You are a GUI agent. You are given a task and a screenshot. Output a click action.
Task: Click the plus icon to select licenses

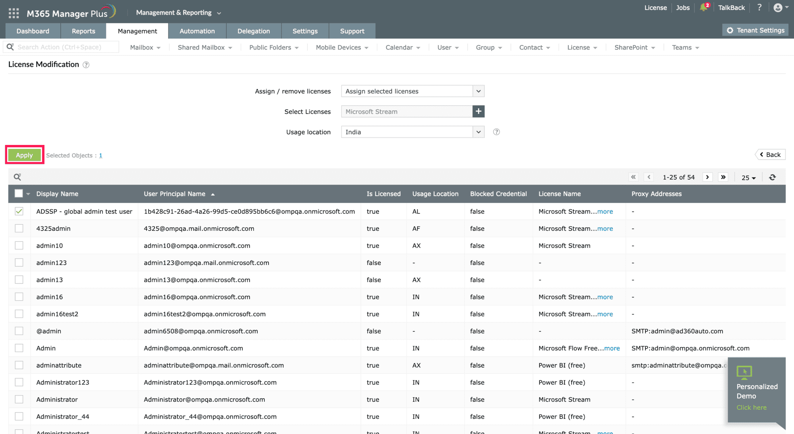coord(478,112)
